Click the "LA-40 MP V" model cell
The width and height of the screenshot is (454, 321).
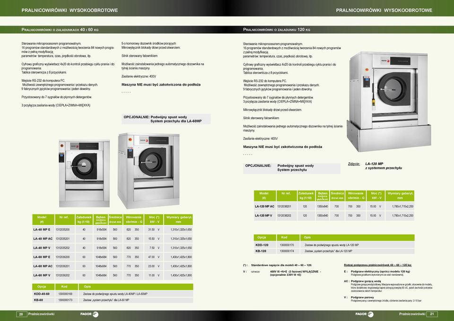[44, 248]
